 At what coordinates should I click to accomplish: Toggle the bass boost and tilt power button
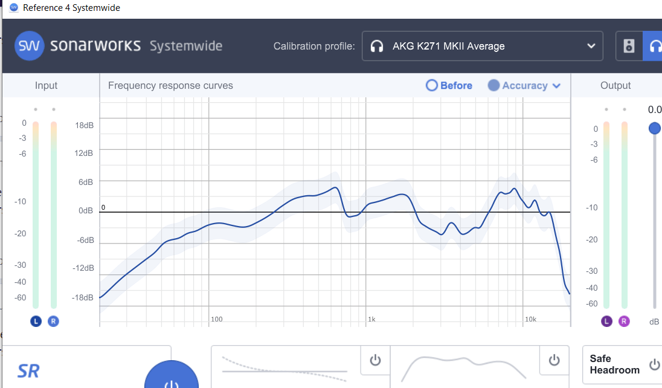[x=375, y=360]
